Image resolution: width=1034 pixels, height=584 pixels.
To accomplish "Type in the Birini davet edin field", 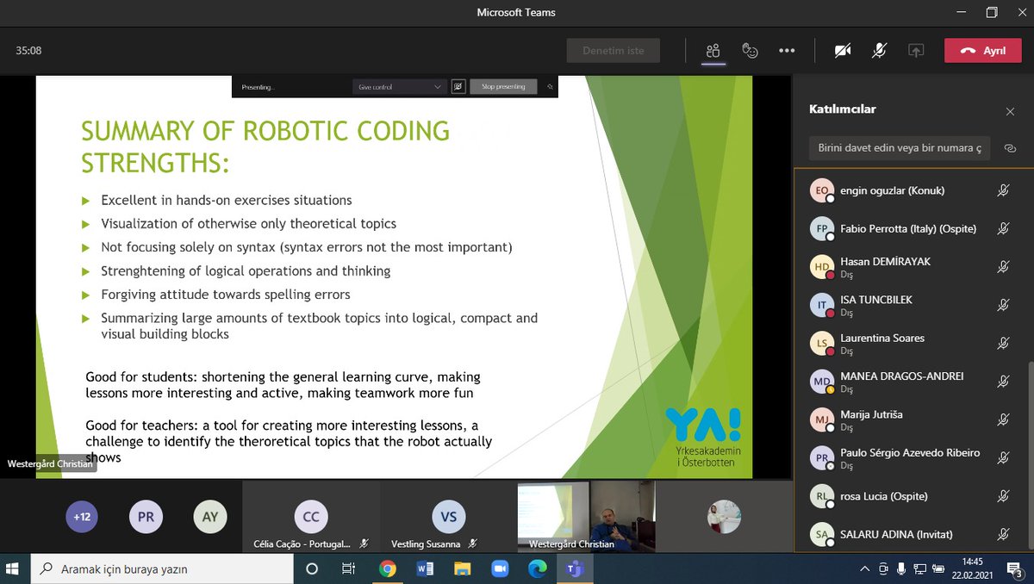I will (900, 148).
